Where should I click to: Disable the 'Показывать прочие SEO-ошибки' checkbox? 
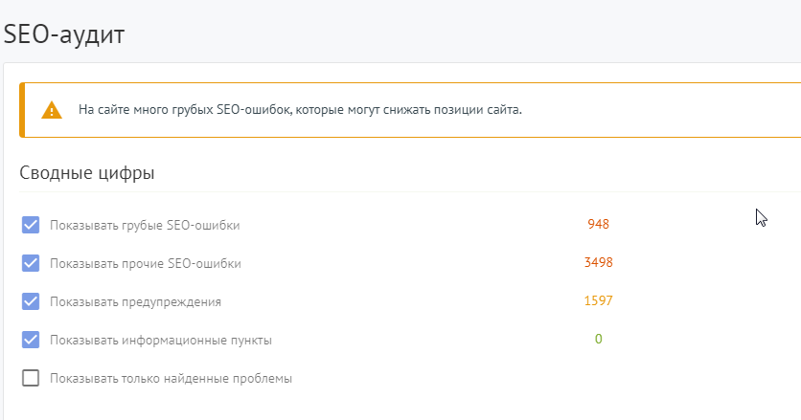tap(31, 263)
